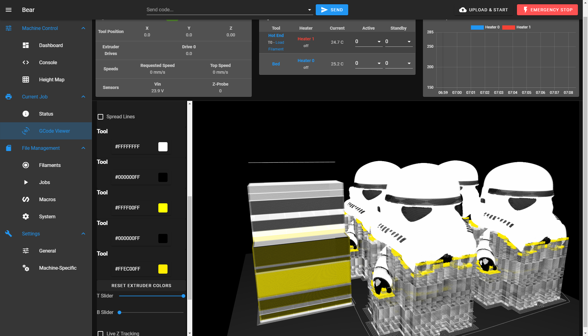Click the File Management SD card icon
This screenshot has width=588, height=336.
click(x=9, y=148)
